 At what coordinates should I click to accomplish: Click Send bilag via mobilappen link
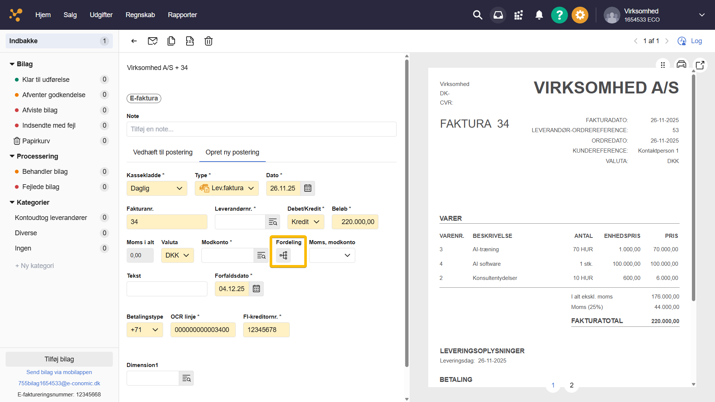coord(59,372)
